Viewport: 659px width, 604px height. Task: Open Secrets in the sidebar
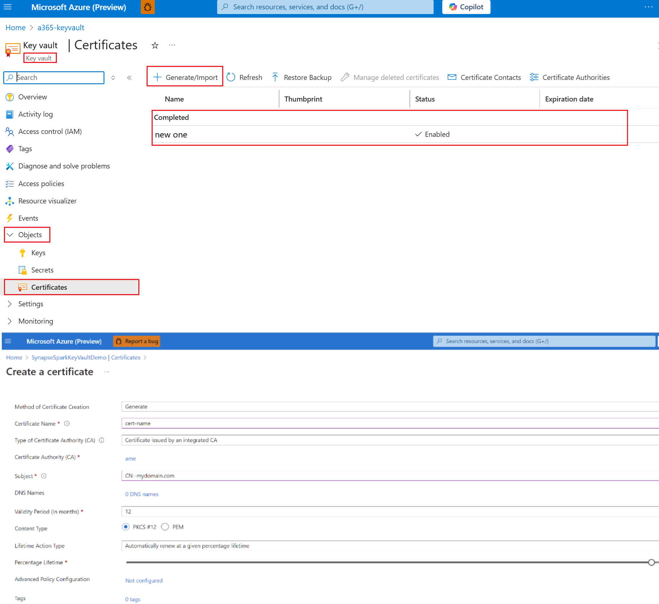[x=42, y=270]
